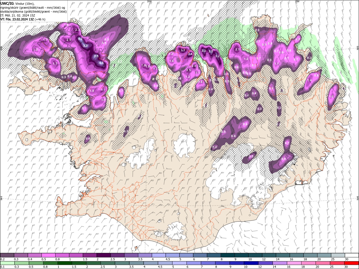Click the white swatch ending the snow legend
Screen dimensions: 359x269
(x=351, y=255)
